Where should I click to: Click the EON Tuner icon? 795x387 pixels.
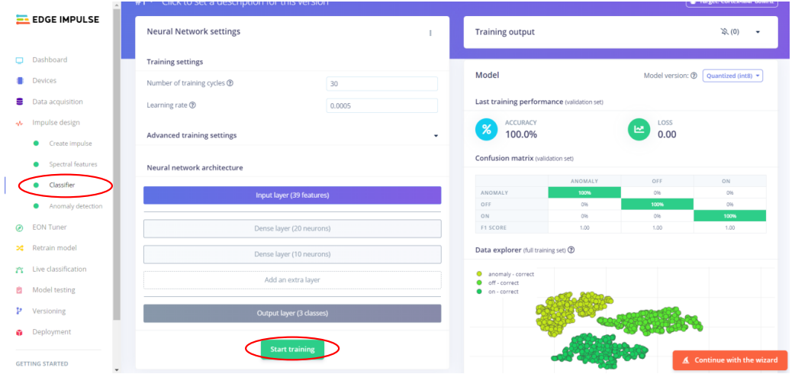(19, 227)
